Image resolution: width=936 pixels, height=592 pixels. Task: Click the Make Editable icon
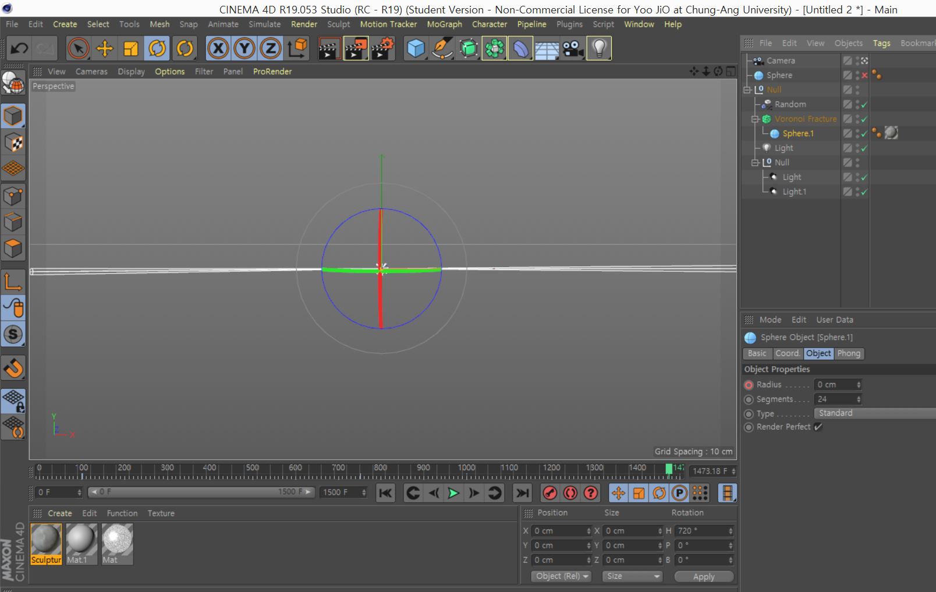pos(13,83)
